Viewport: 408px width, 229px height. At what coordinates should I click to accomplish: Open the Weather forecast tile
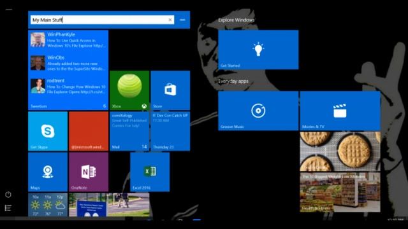click(48, 205)
